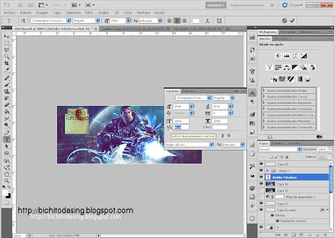
Task: Select the Rectangular Marquee tool
Action: (x=7, y=43)
